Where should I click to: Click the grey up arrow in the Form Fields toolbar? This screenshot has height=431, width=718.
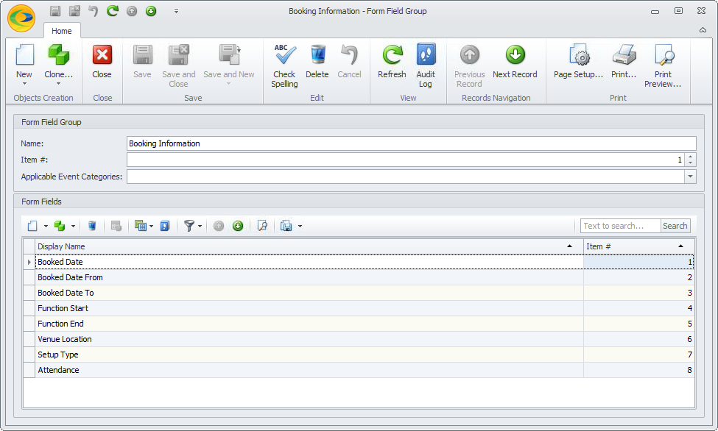click(219, 226)
